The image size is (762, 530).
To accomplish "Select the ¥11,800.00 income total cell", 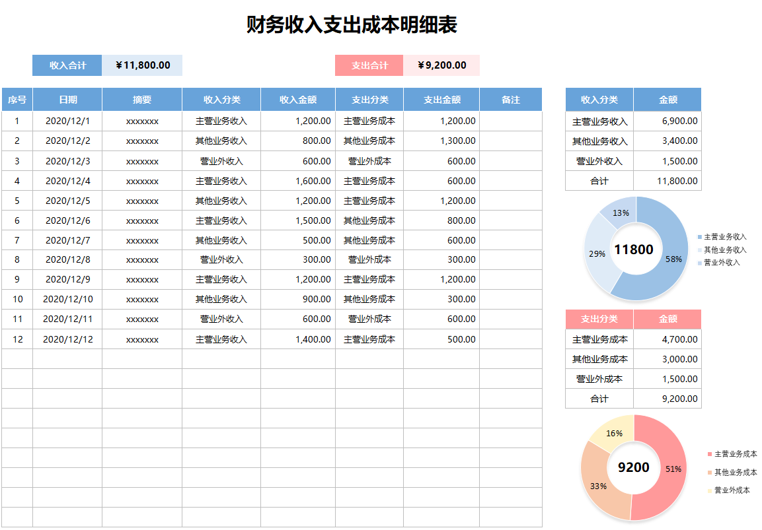I will point(142,65).
